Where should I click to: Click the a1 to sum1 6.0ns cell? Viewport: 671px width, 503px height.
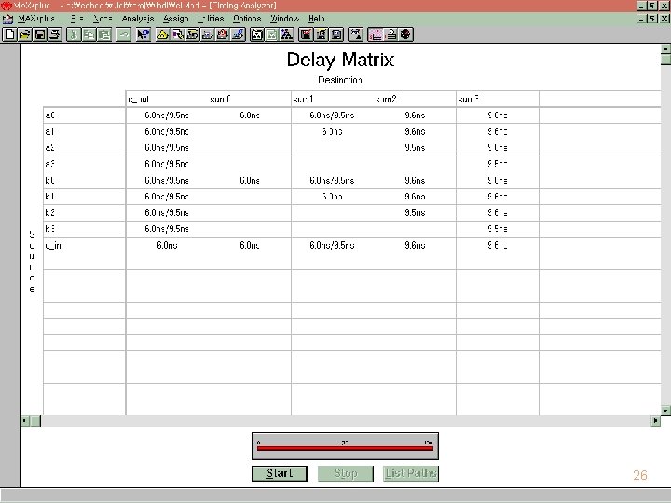[333, 131]
